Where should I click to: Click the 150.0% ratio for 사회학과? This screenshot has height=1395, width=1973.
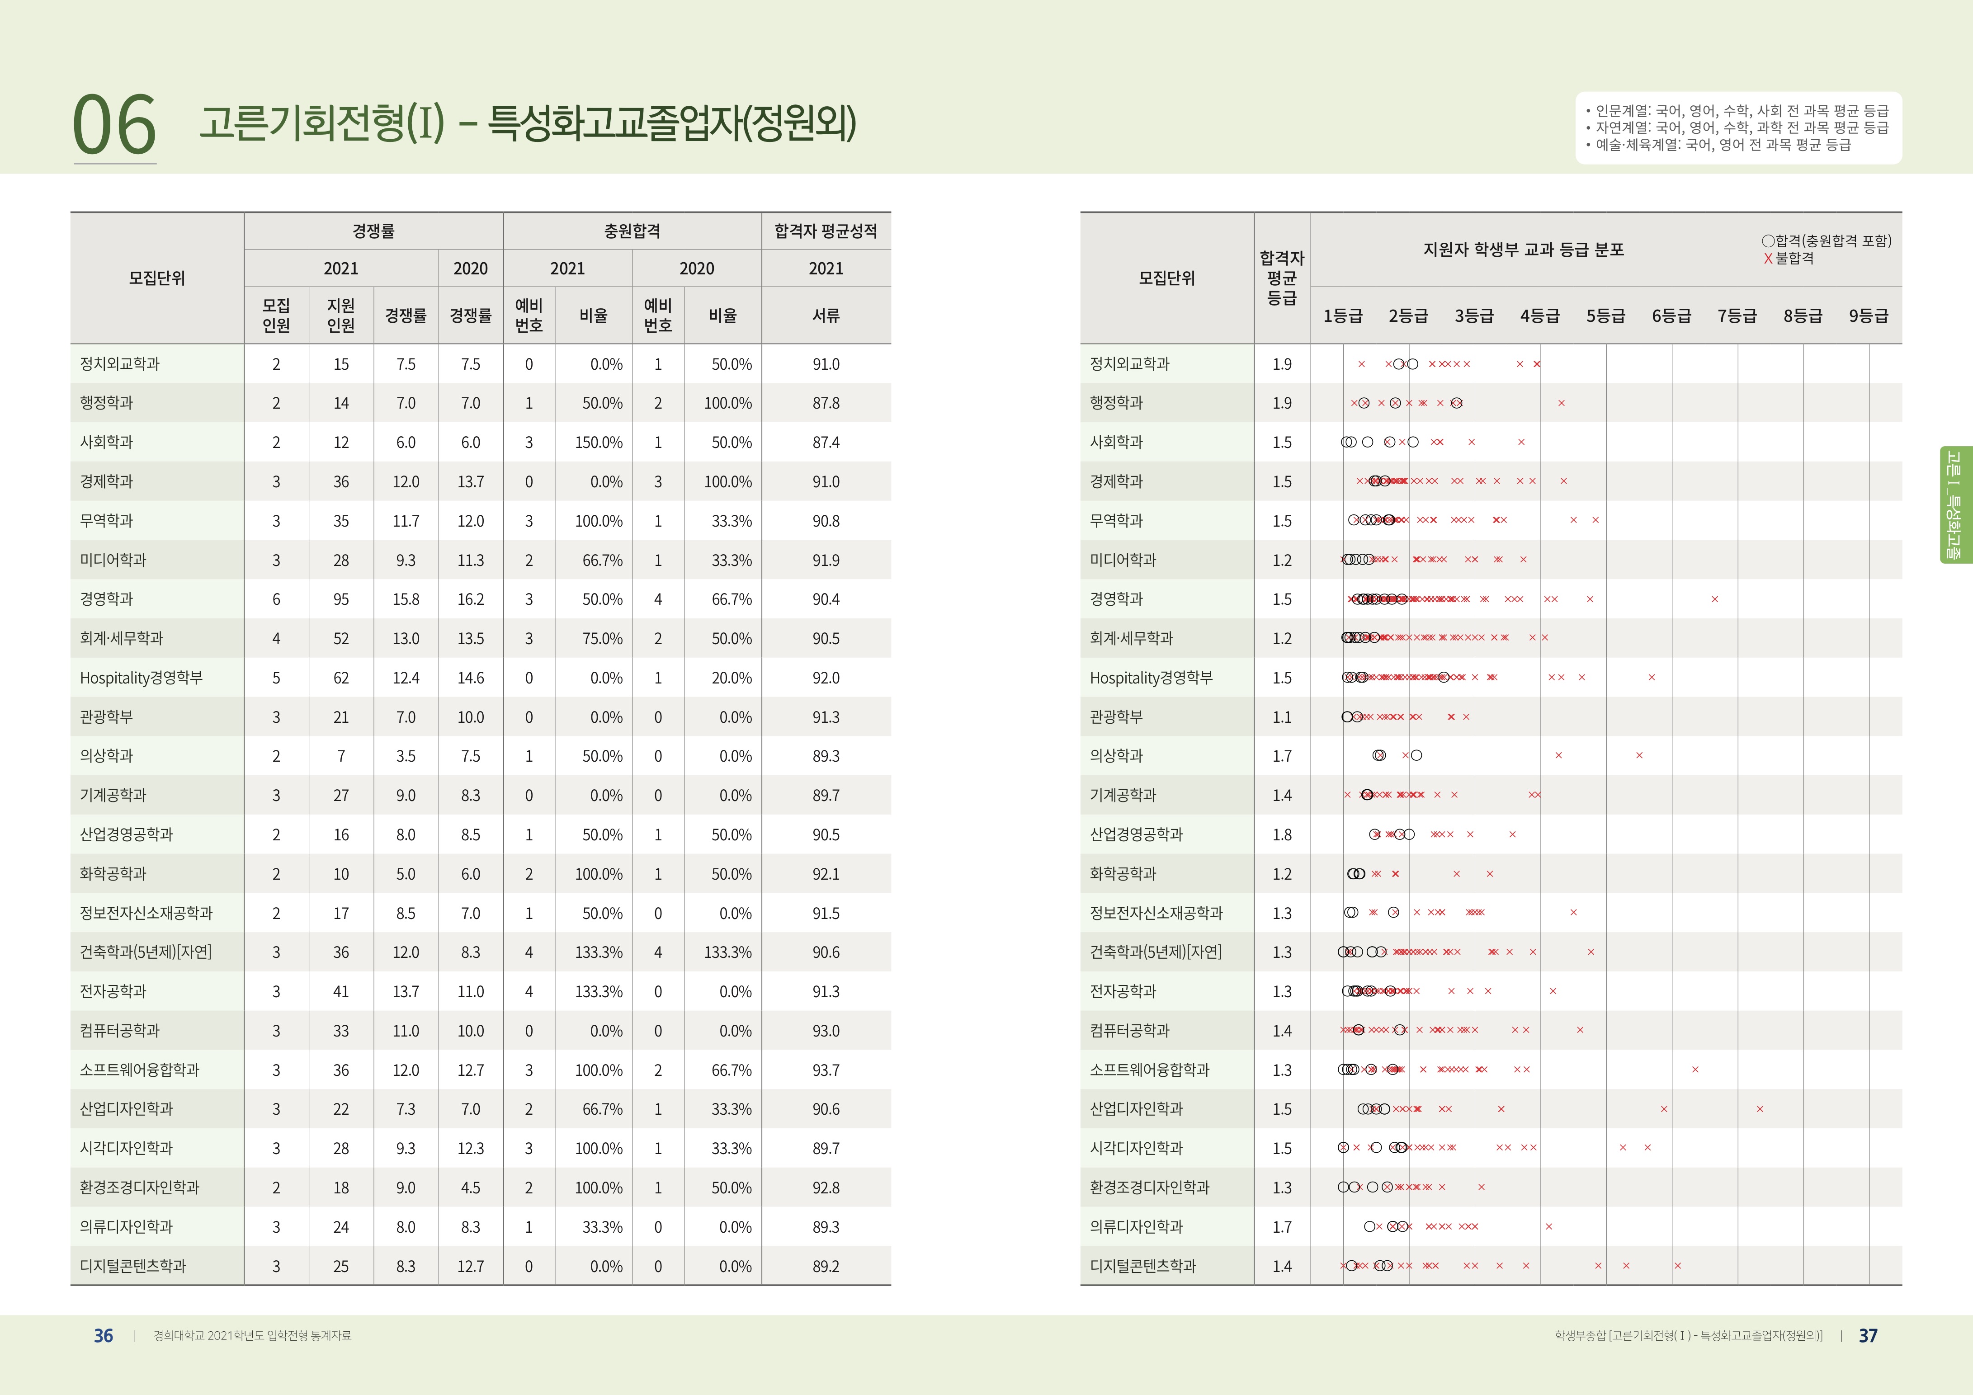(598, 443)
